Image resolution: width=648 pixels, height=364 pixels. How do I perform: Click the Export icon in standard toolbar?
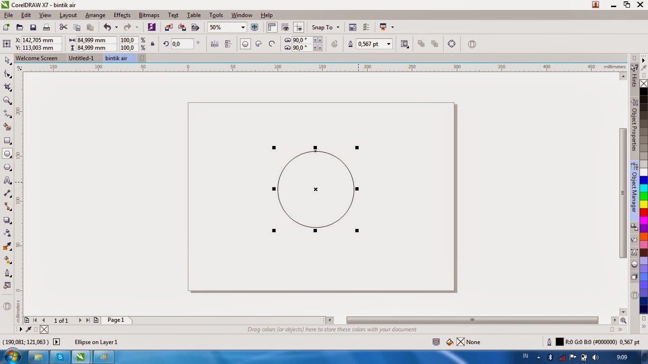tap(182, 27)
